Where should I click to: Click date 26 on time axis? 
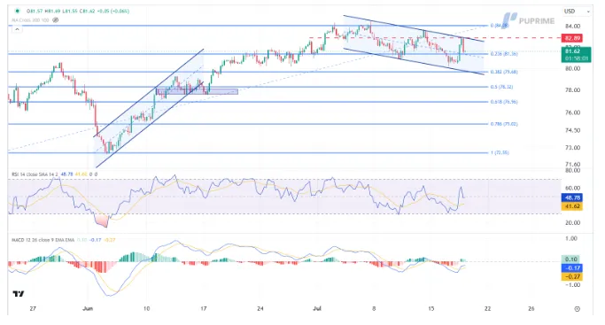point(531,308)
